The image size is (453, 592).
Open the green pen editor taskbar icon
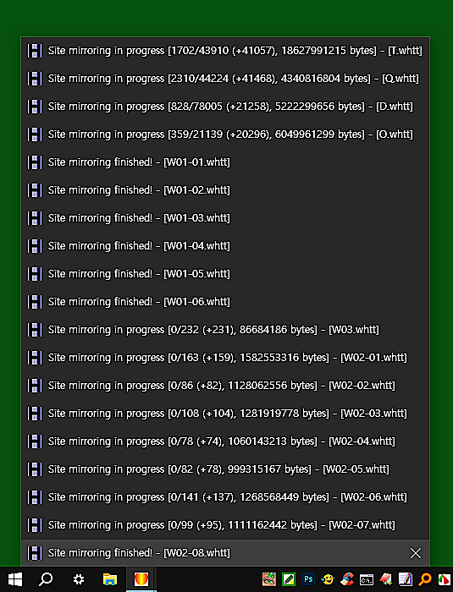(x=289, y=578)
